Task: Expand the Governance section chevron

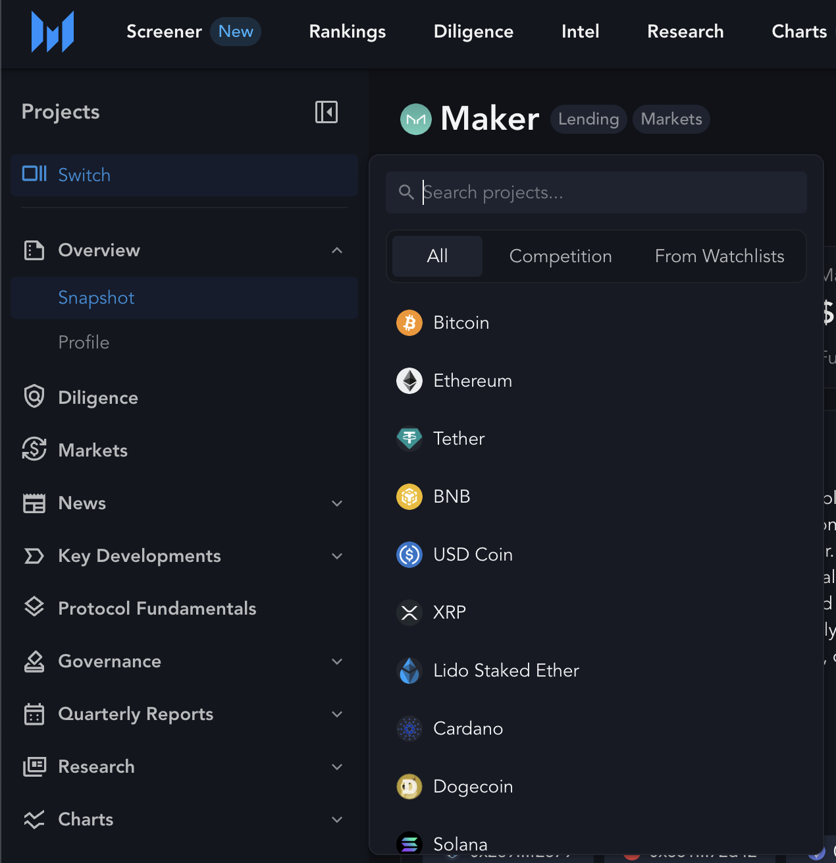Action: [x=337, y=661]
